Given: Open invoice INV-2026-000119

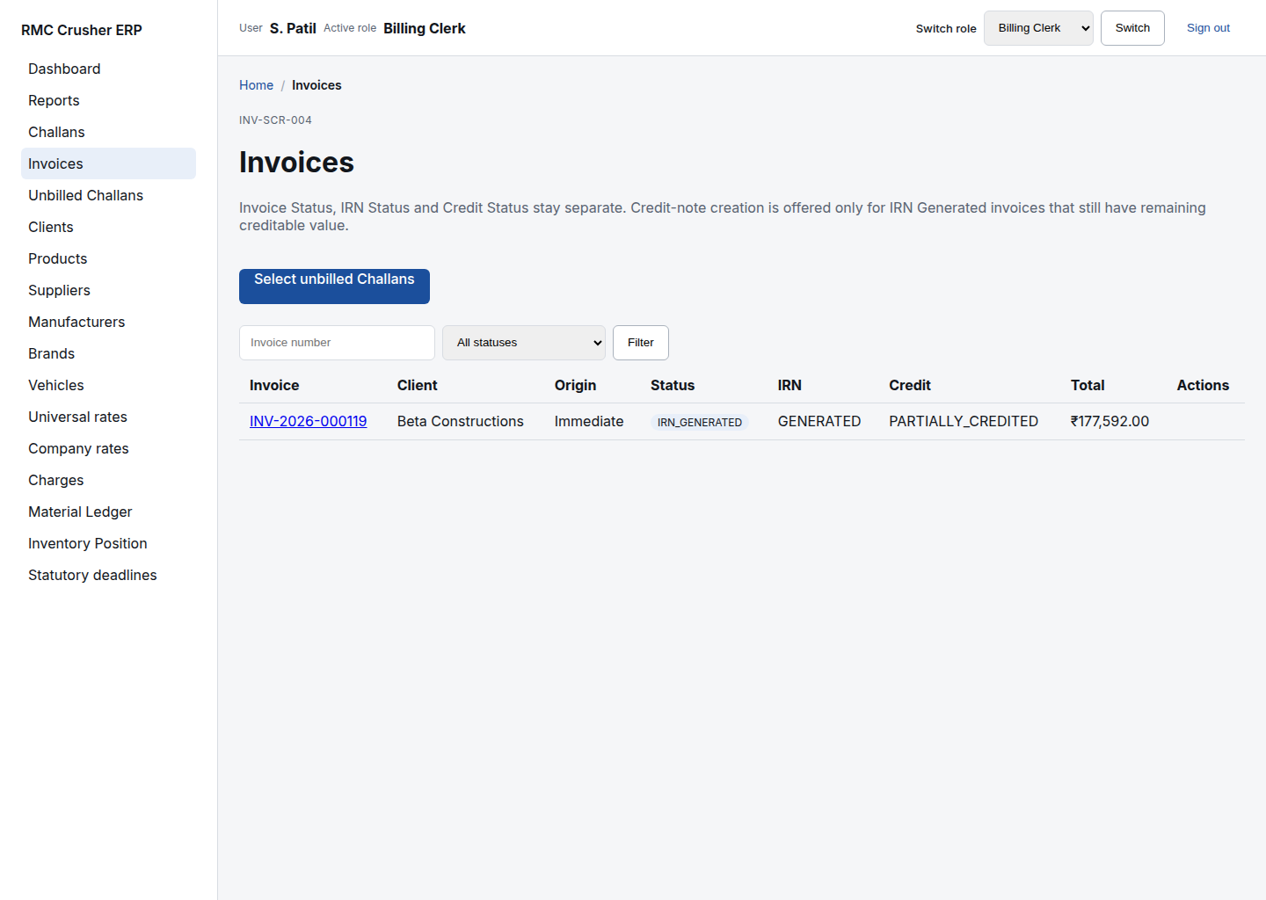Looking at the screenshot, I should (x=308, y=421).
